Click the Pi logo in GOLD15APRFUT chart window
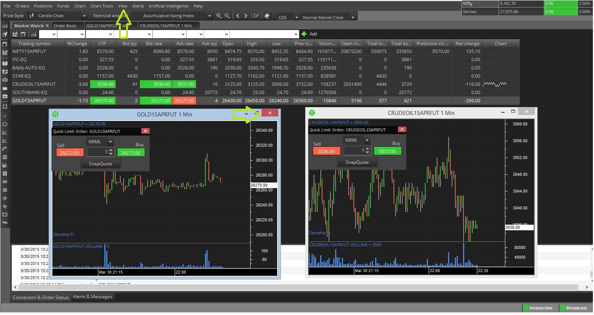This screenshot has width=594, height=315. tap(55, 114)
